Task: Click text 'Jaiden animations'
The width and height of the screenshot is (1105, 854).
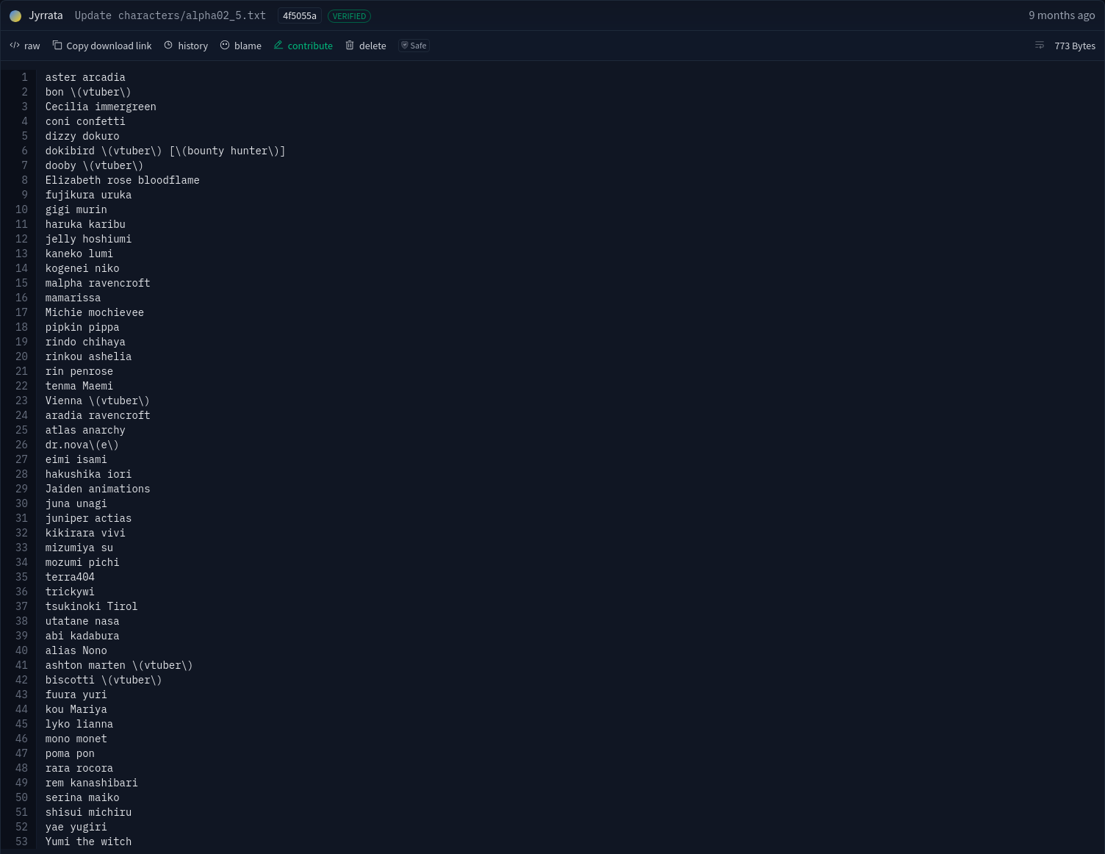Action: tap(98, 489)
